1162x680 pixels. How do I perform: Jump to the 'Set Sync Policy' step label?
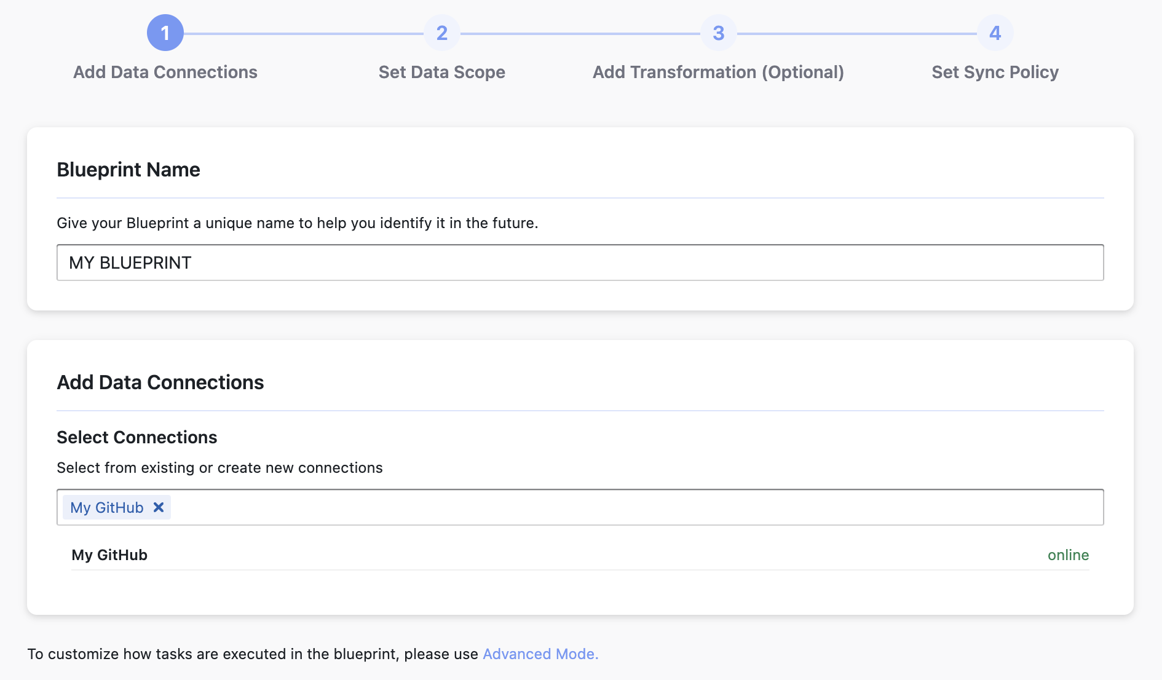(995, 72)
